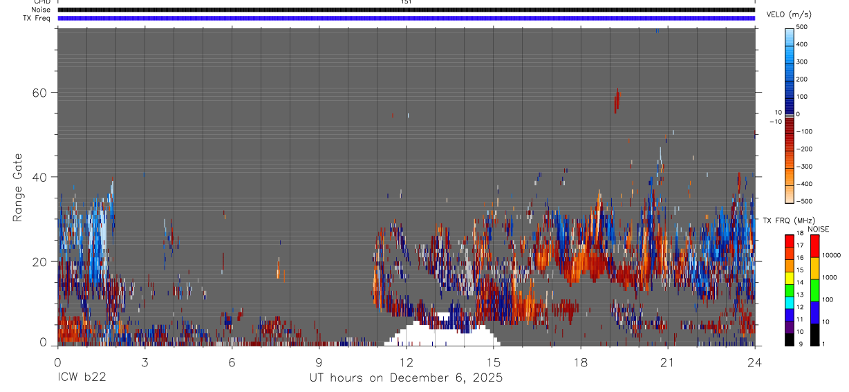Click the "60" range gate tick label
Image resolution: width=849 pixels, height=392 pixels.
click(38, 93)
